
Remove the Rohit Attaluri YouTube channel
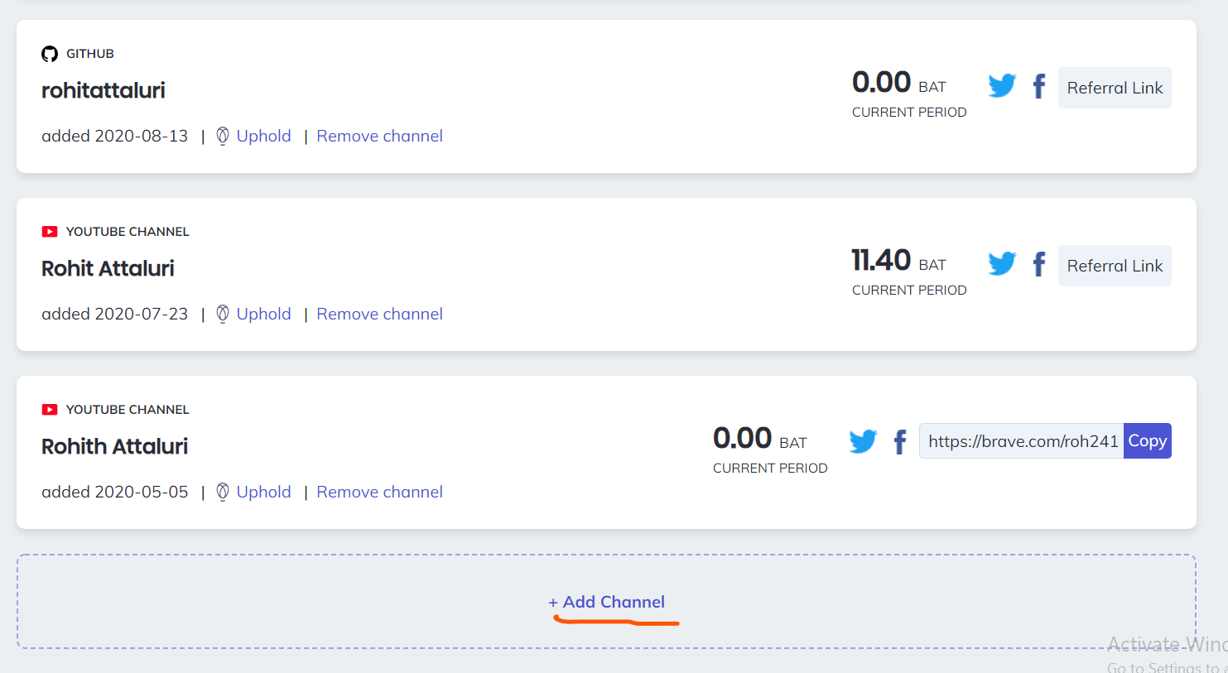coord(379,314)
